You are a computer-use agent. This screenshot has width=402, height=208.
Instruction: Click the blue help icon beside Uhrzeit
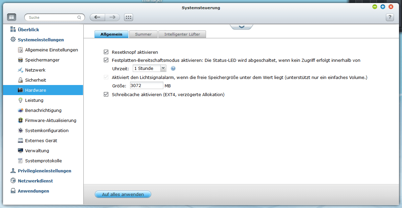pyautogui.click(x=173, y=69)
